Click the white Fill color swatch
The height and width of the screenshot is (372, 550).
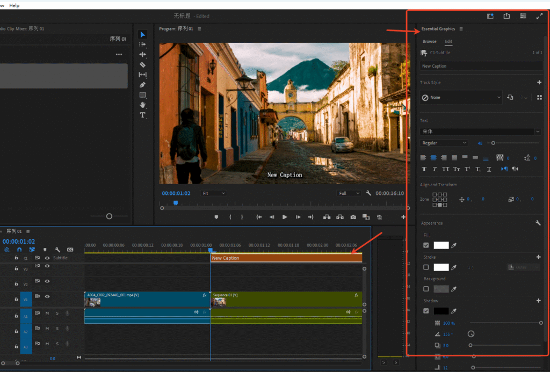pyautogui.click(x=442, y=246)
